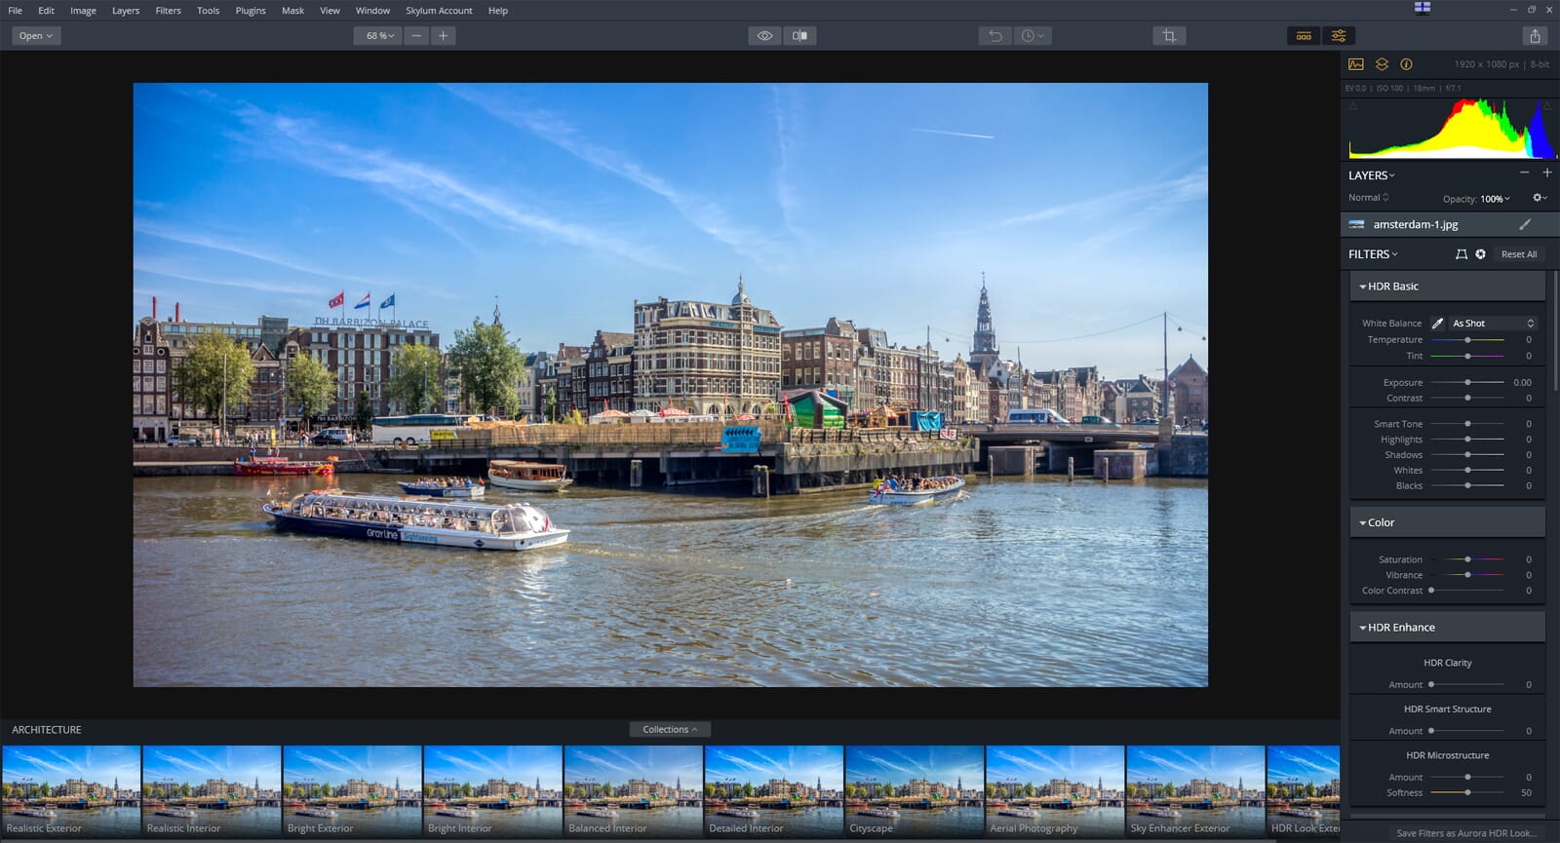The width and height of the screenshot is (1560, 843).
Task: Click the undo arrow icon
Action: 994,36
